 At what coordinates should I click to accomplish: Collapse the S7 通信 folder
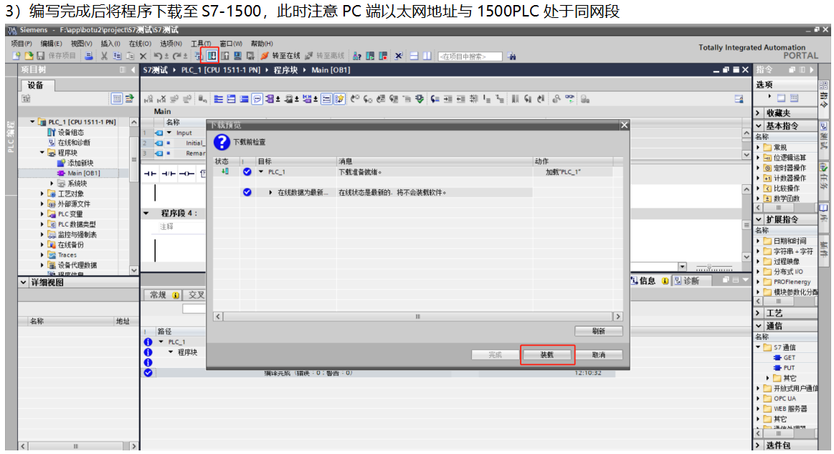tap(759, 347)
